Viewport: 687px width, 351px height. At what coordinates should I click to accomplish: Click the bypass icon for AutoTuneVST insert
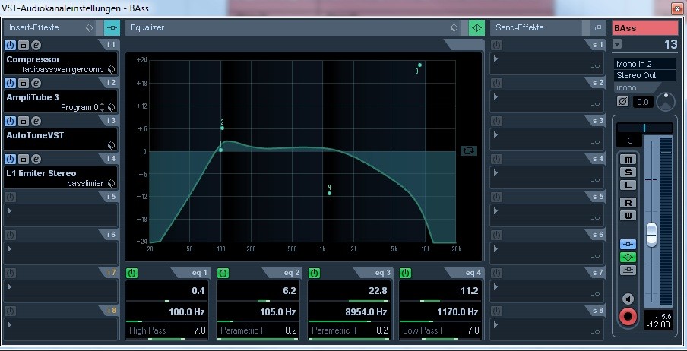(24, 121)
